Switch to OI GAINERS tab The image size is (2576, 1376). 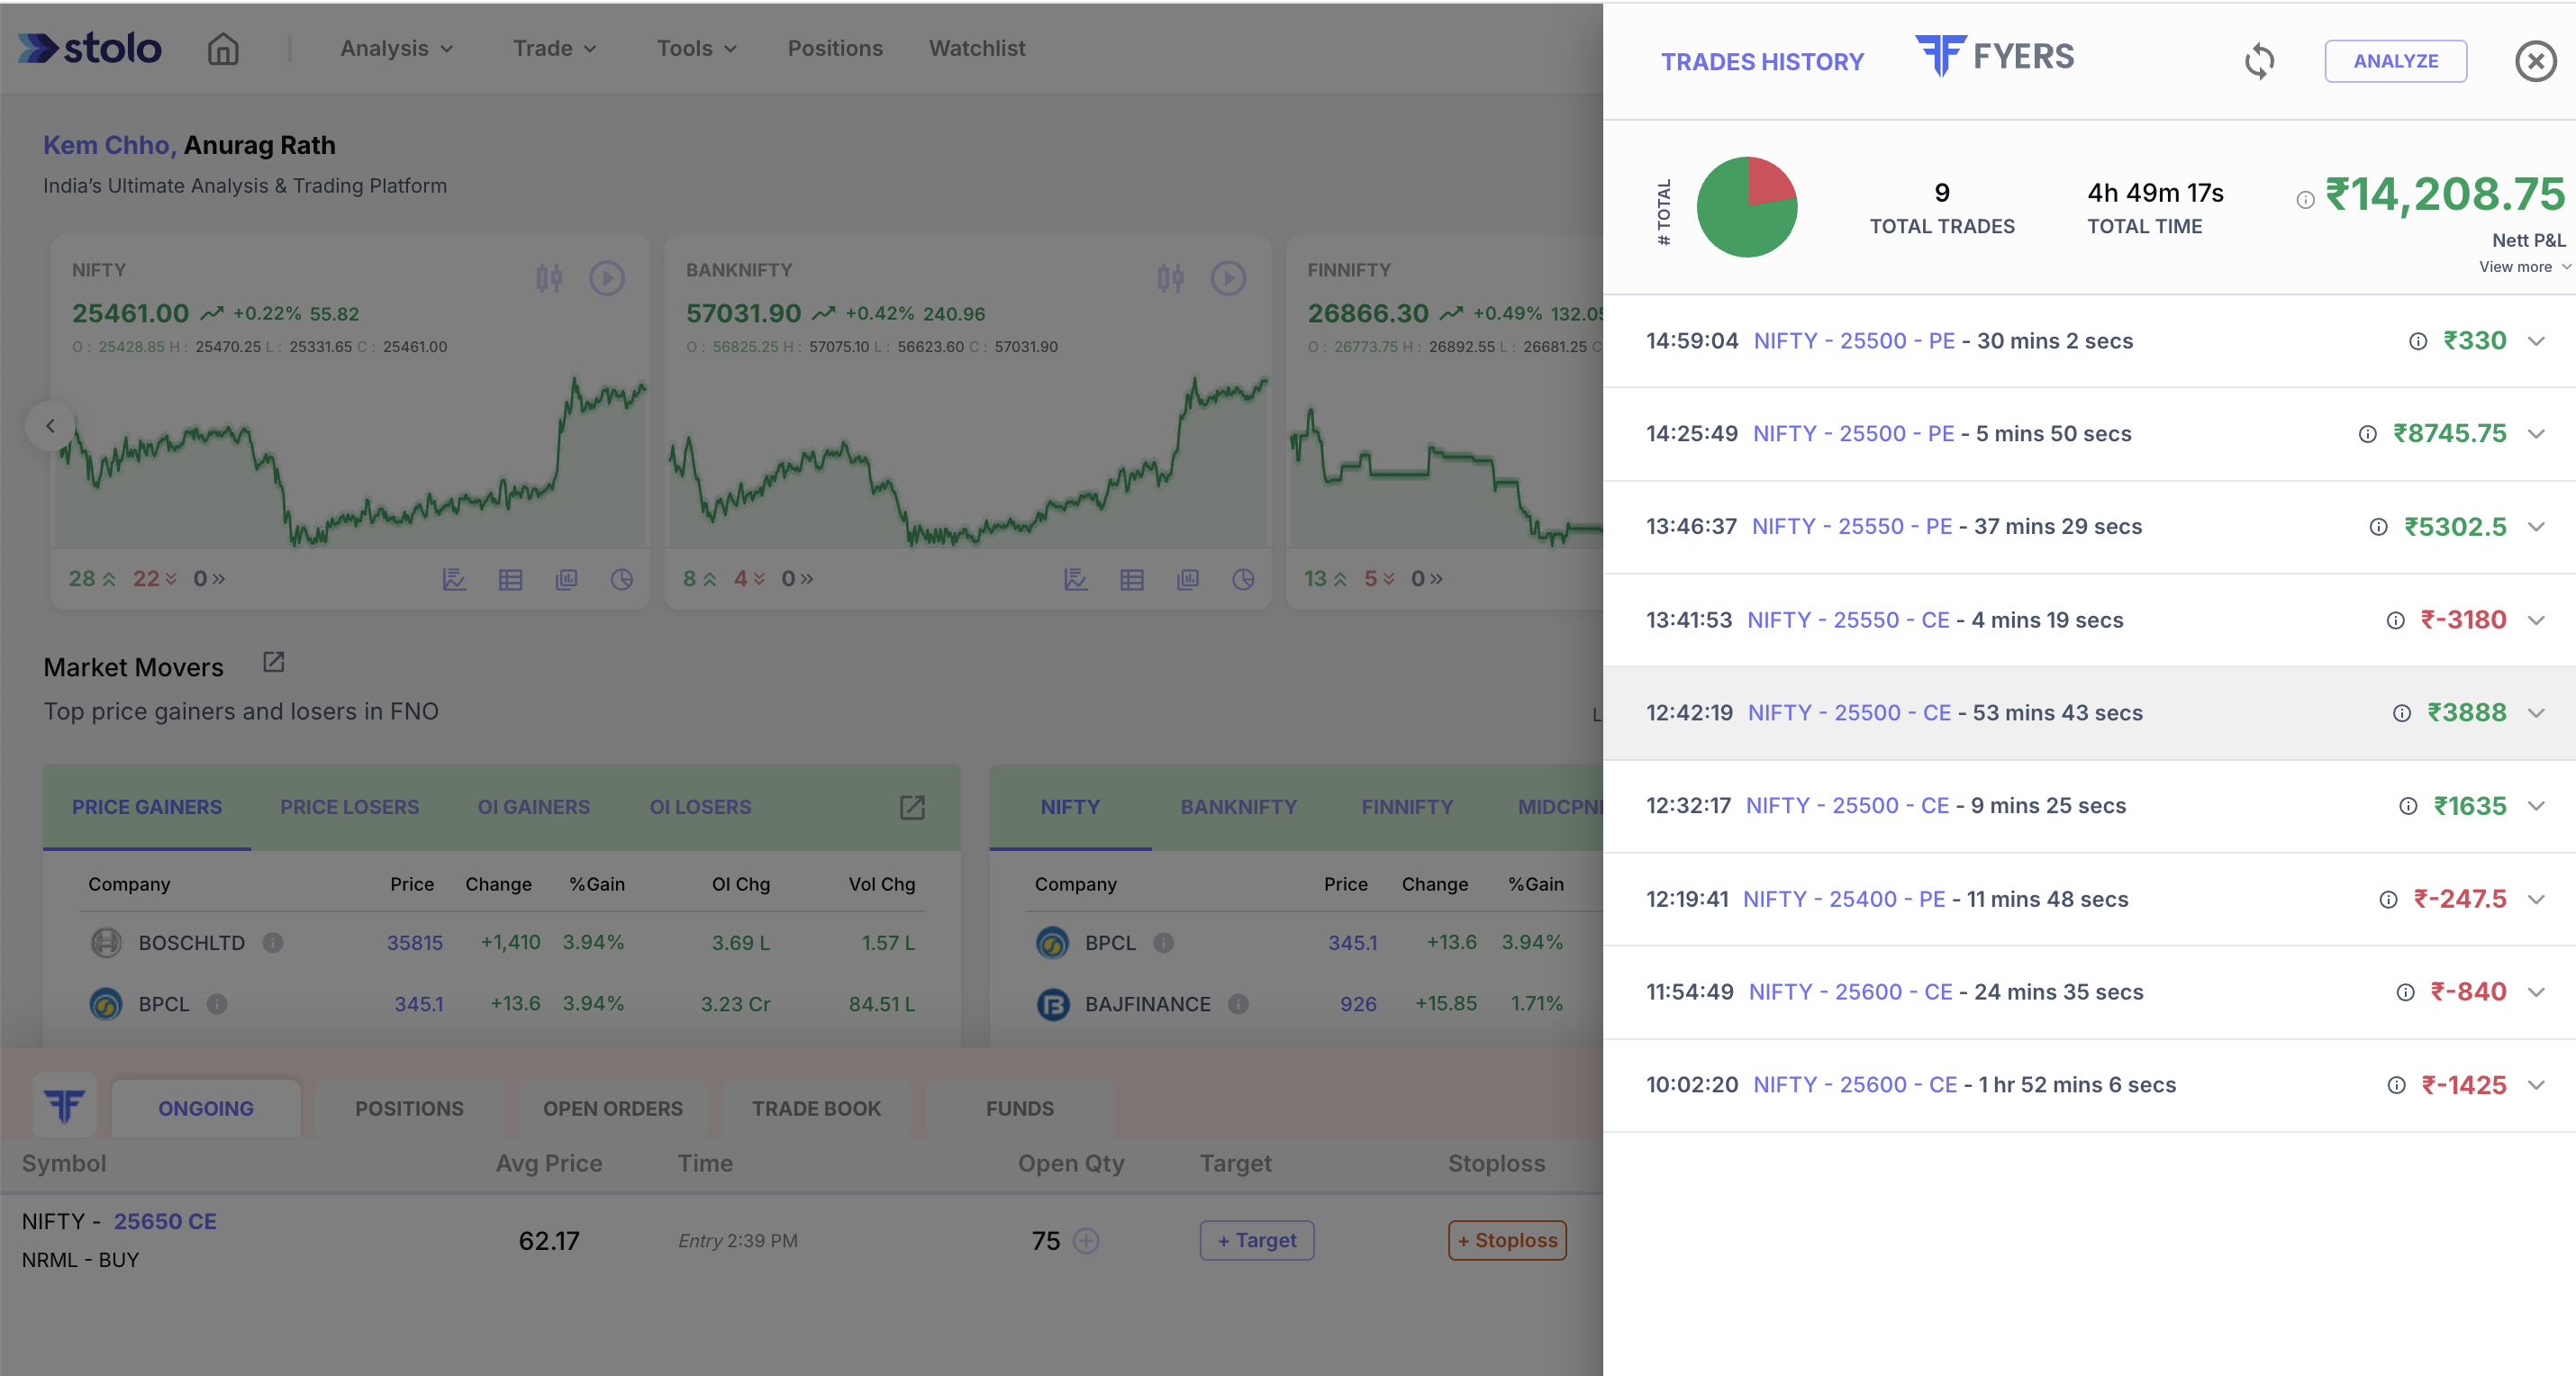533,807
